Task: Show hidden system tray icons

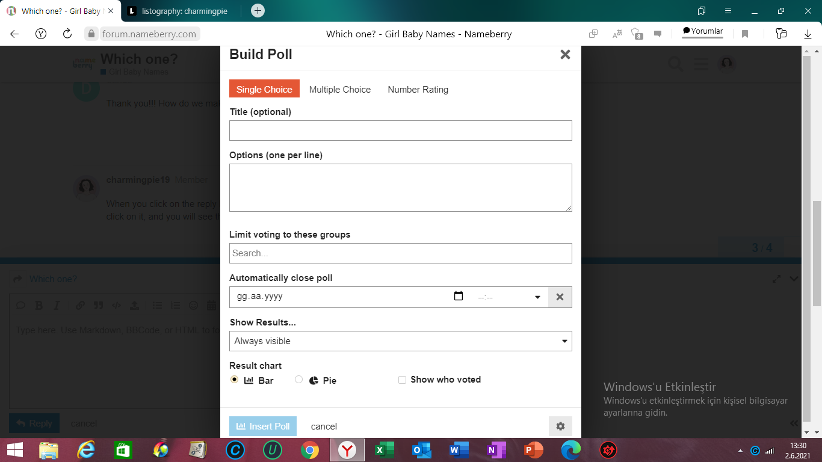Action: [740, 451]
